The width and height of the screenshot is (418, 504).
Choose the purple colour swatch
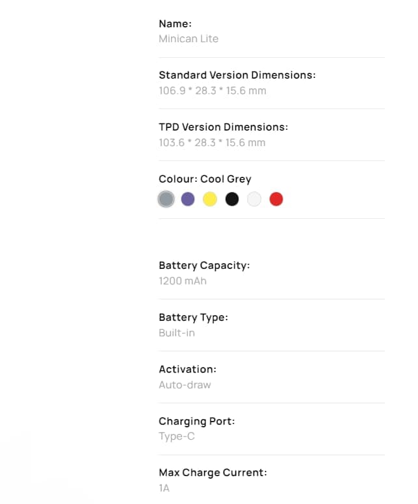[188, 199]
